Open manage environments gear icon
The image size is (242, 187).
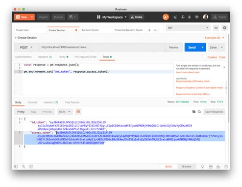[x=225, y=28]
